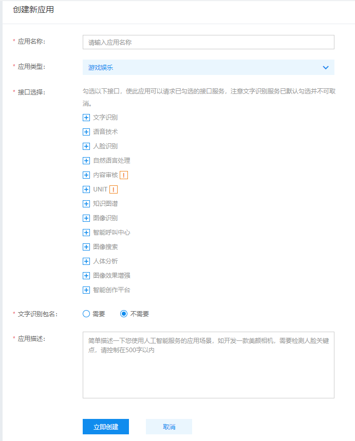Expand the UNIT interface group
355x441 pixels.
point(86,189)
